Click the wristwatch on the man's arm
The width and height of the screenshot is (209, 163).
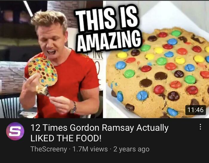coord(74,108)
